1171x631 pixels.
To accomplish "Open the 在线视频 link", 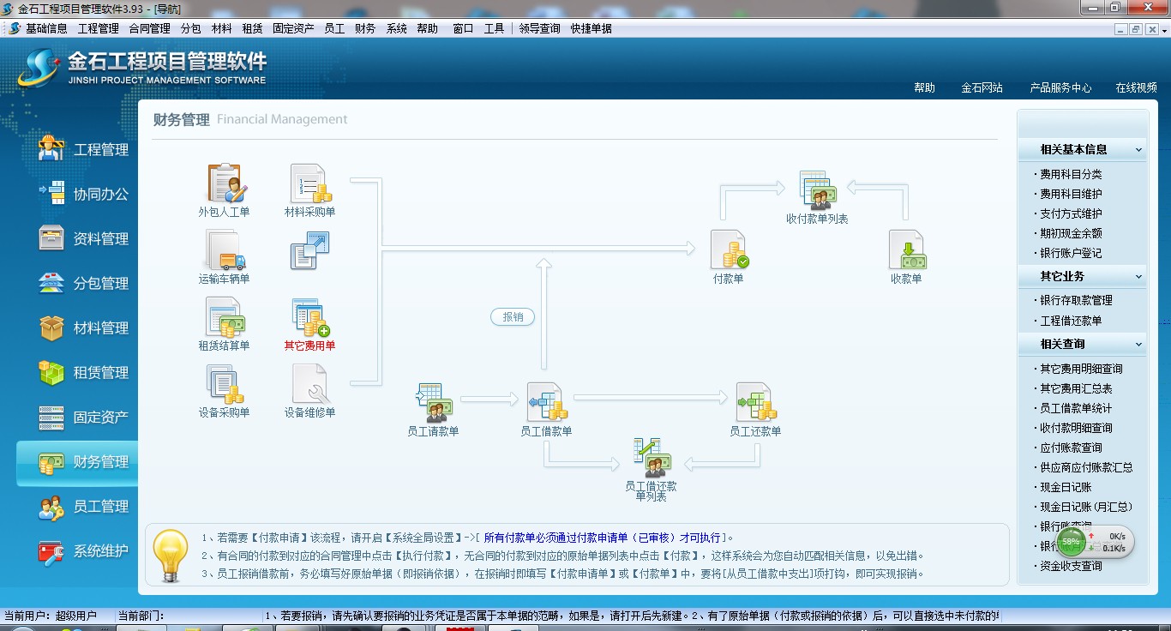I will (x=1137, y=87).
